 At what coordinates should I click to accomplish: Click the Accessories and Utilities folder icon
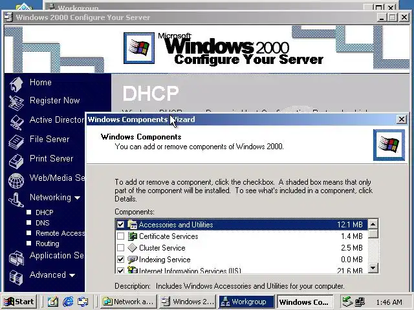tap(132, 225)
